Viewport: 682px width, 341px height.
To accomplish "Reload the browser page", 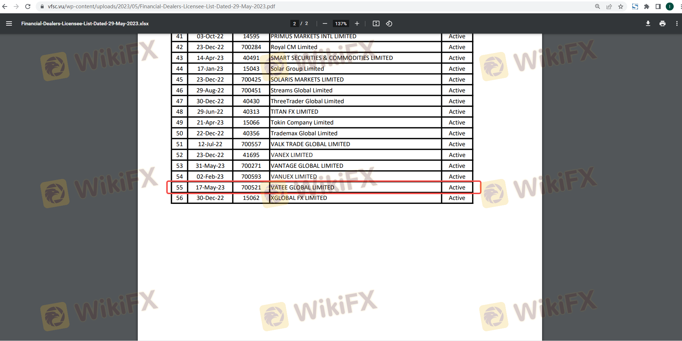I will pyautogui.click(x=28, y=6).
